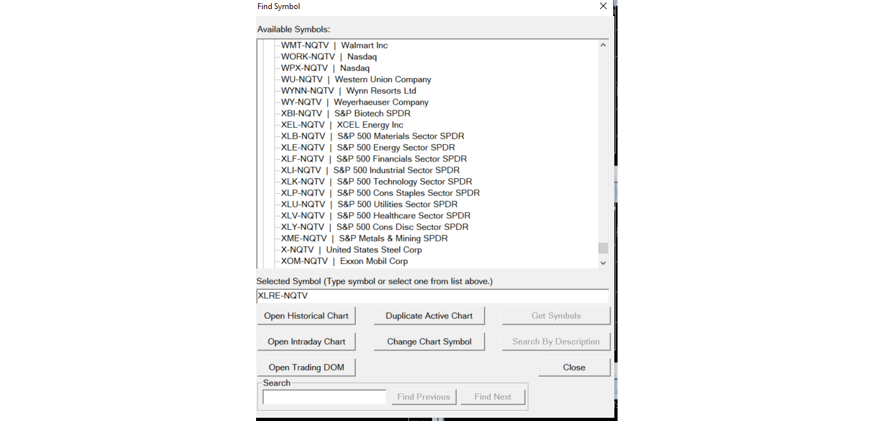Click Open Intraday Chart button

coord(306,342)
